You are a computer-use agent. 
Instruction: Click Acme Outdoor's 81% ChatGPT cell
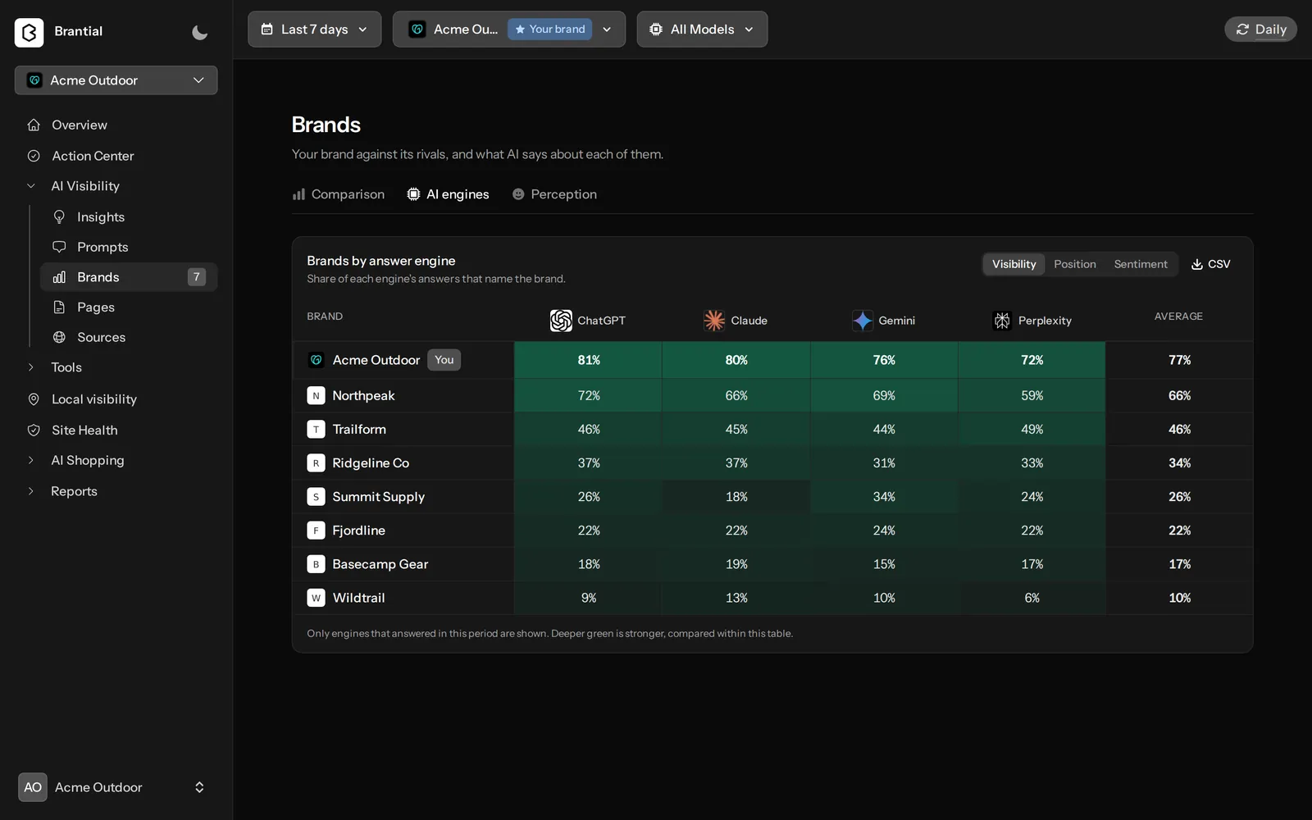[x=589, y=360]
